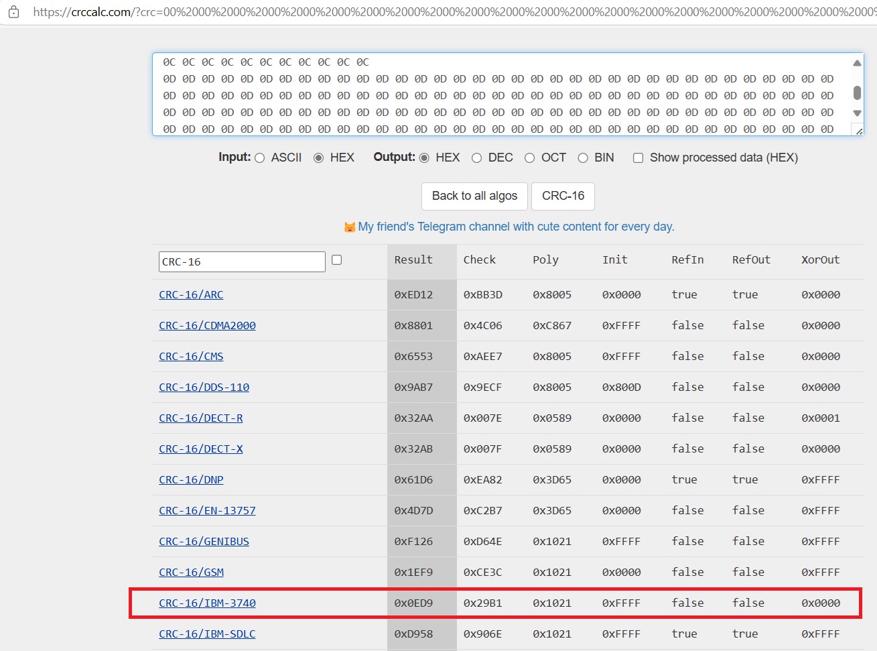Click XorOut value 0x0001
Screen dimensions: 877x651
(821, 418)
